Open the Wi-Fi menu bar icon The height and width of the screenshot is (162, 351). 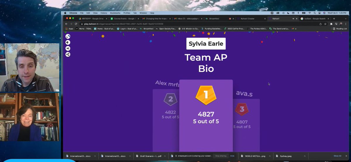[310, 13]
